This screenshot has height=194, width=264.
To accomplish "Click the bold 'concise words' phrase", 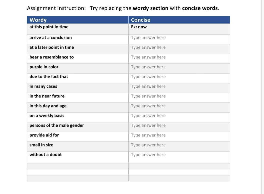I will pyautogui.click(x=200, y=8).
